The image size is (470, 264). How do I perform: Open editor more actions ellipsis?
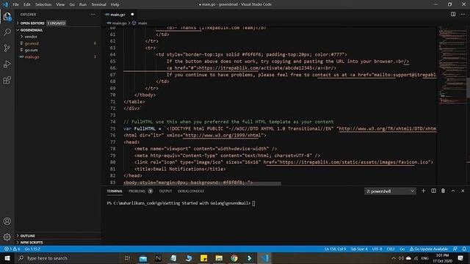[x=463, y=14]
